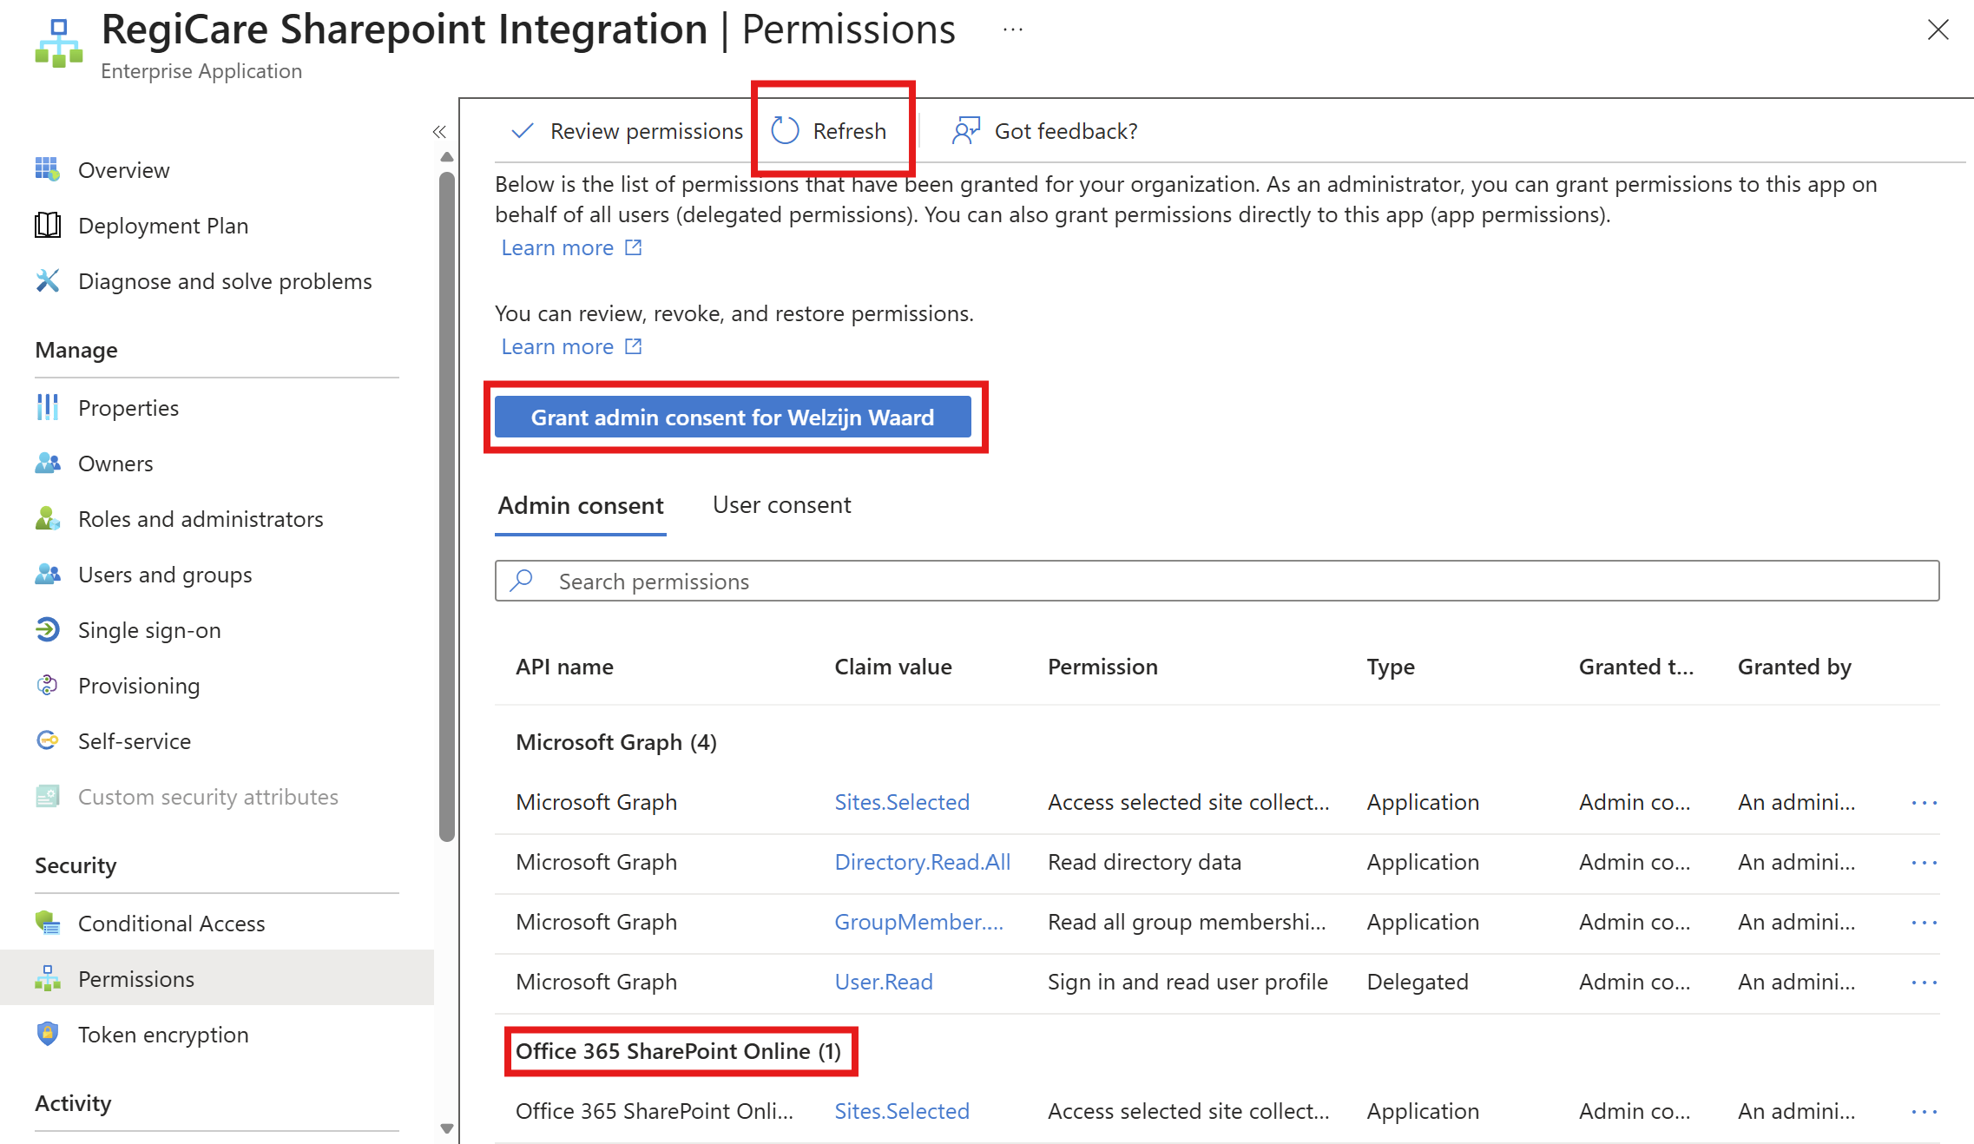Viewport: 1974px width, 1144px height.
Task: Click the Single sign-on icon
Action: [x=48, y=630]
